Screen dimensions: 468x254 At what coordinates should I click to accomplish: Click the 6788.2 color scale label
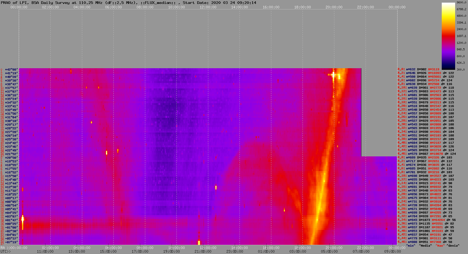pyautogui.click(x=461, y=9)
